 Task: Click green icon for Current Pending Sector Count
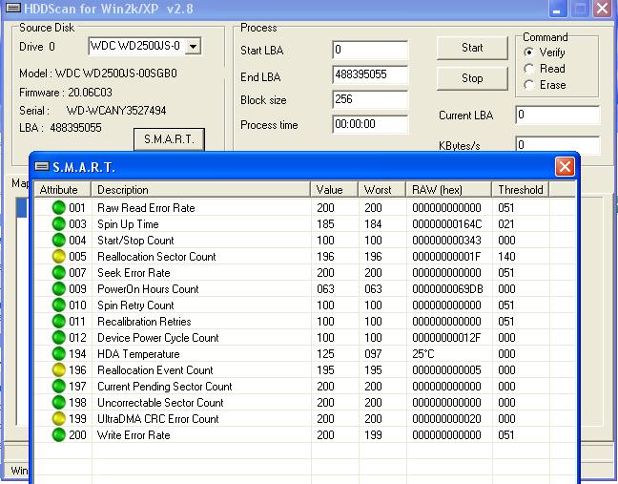point(59,387)
